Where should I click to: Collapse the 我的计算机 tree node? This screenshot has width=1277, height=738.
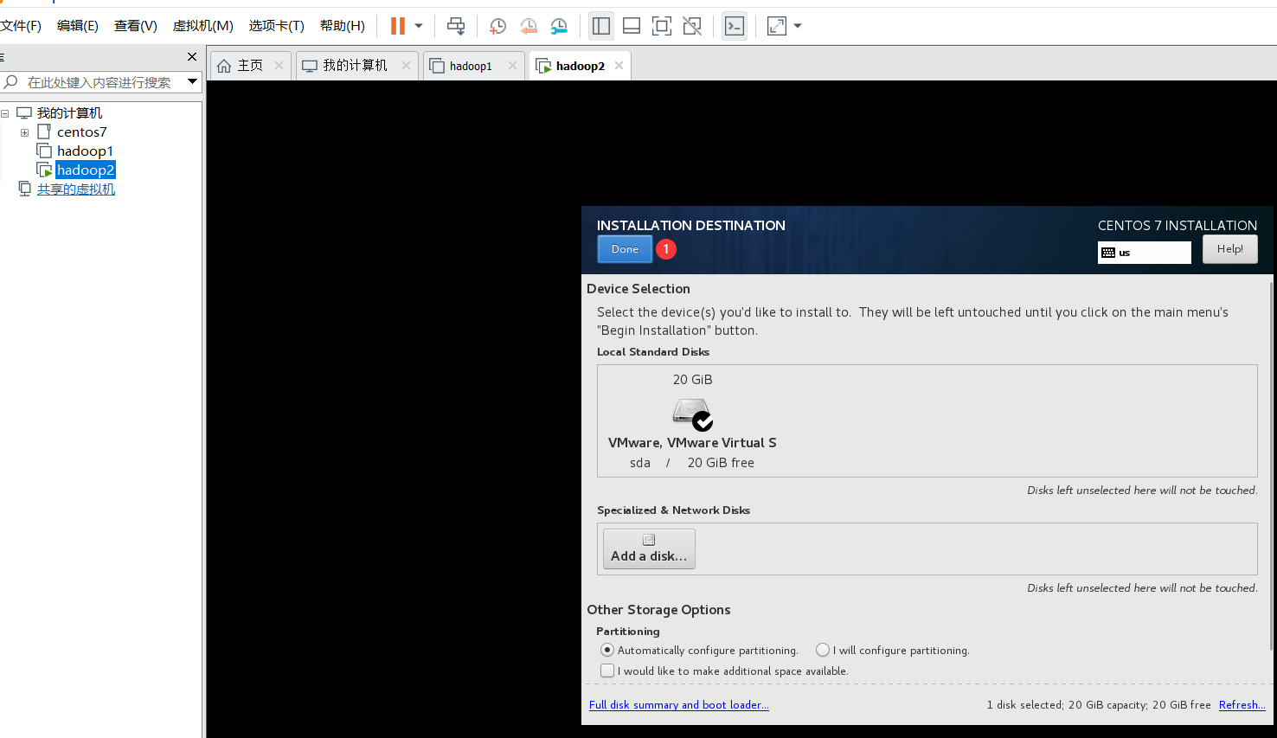click(4, 113)
